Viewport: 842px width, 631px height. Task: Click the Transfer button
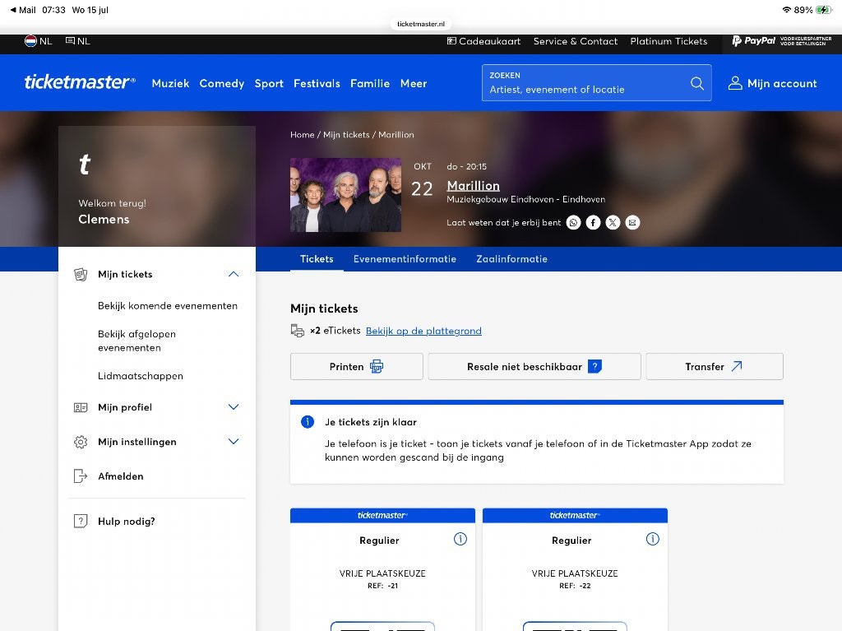tap(715, 367)
